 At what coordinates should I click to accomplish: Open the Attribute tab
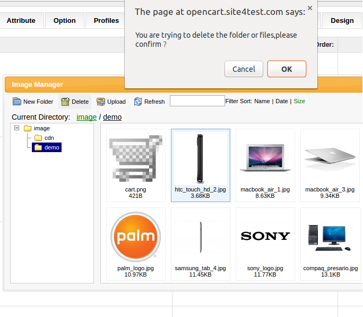pos(21,21)
